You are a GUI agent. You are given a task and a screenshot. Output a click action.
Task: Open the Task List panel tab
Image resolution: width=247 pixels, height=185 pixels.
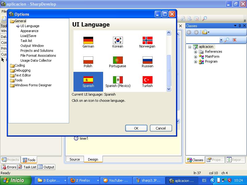click(x=30, y=167)
